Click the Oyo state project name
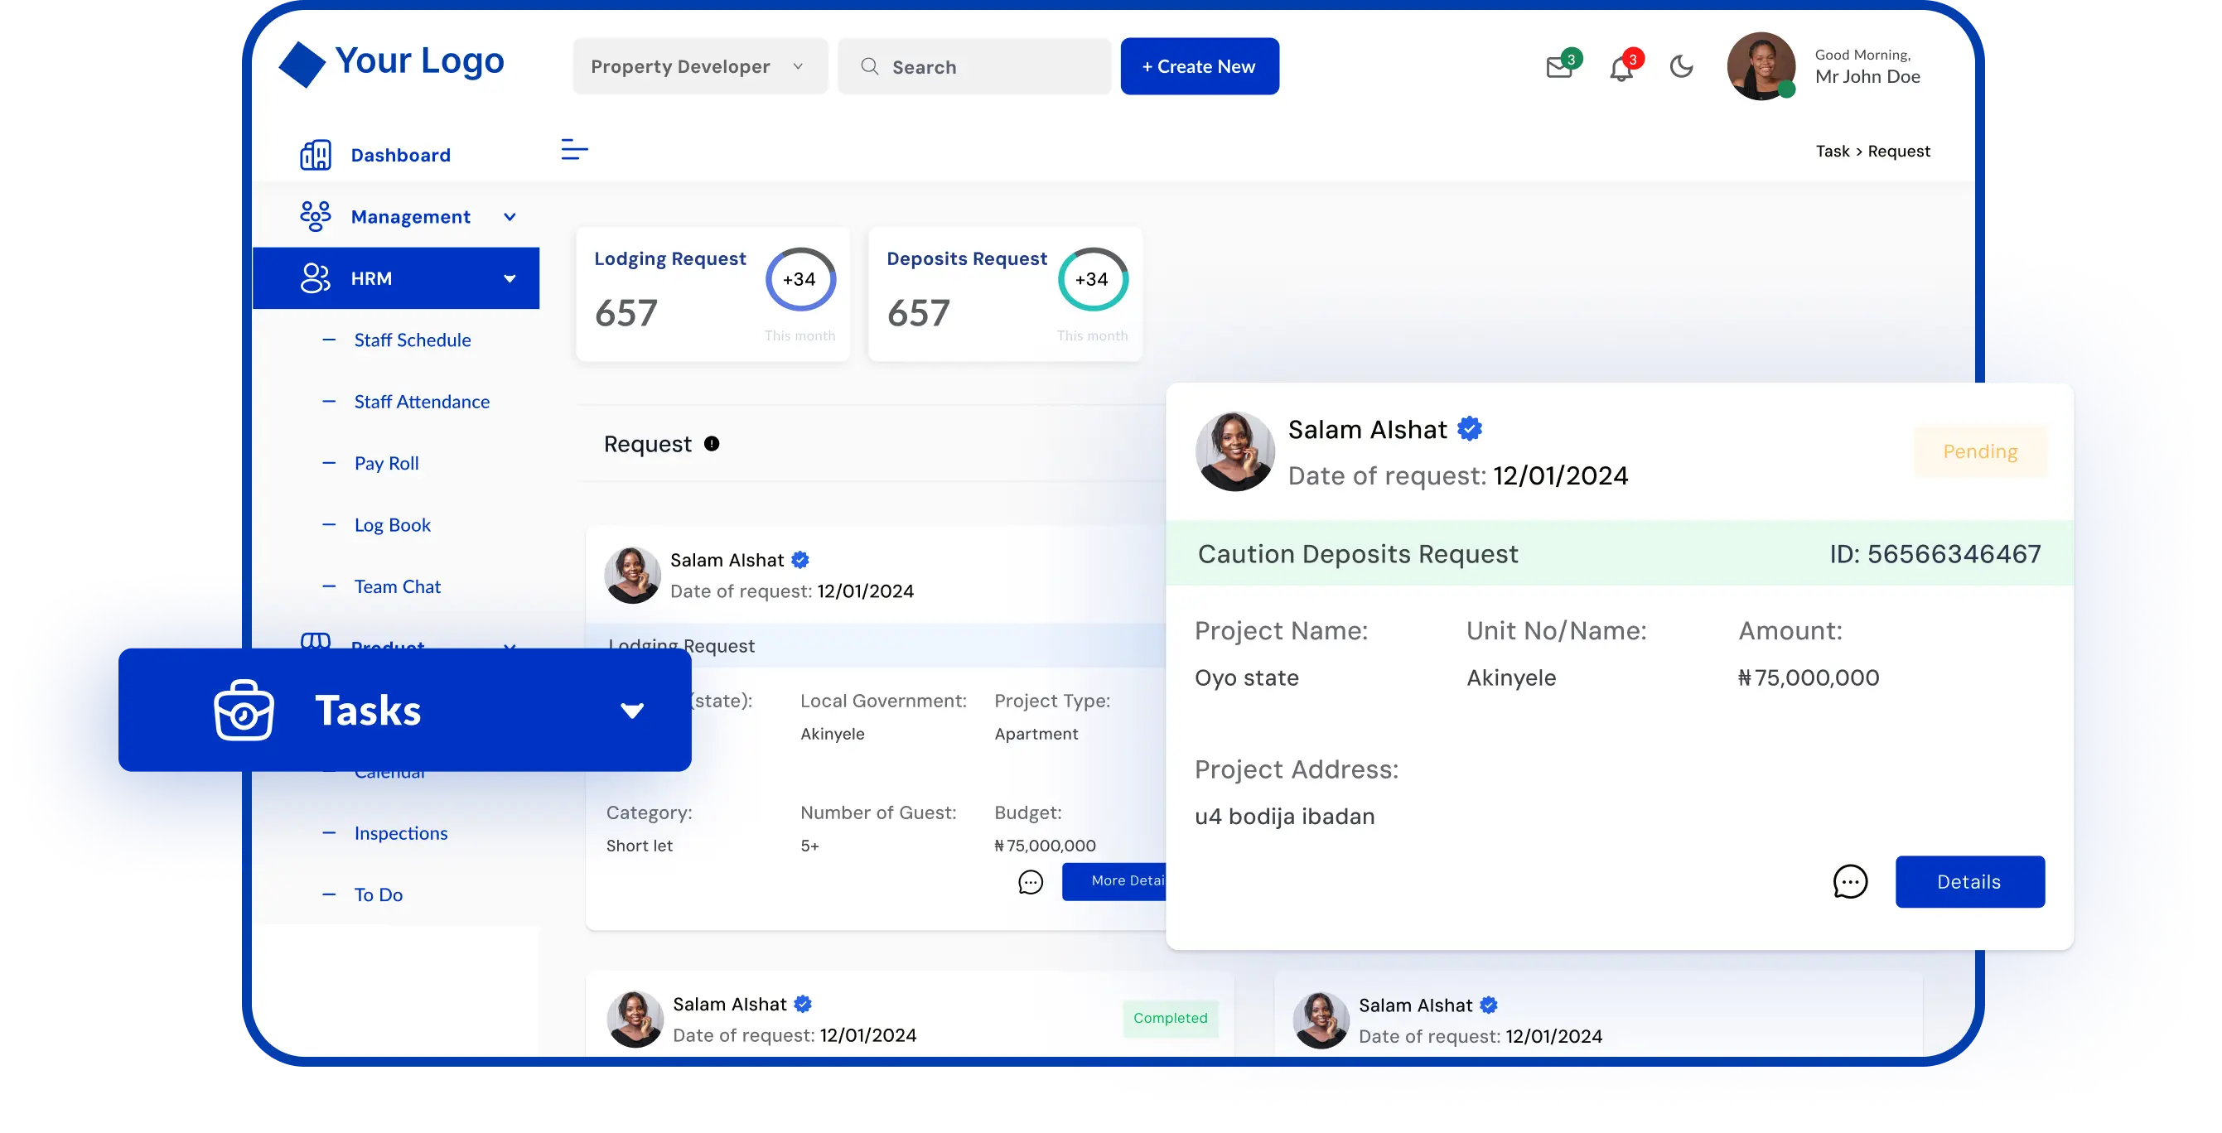 (x=1246, y=677)
